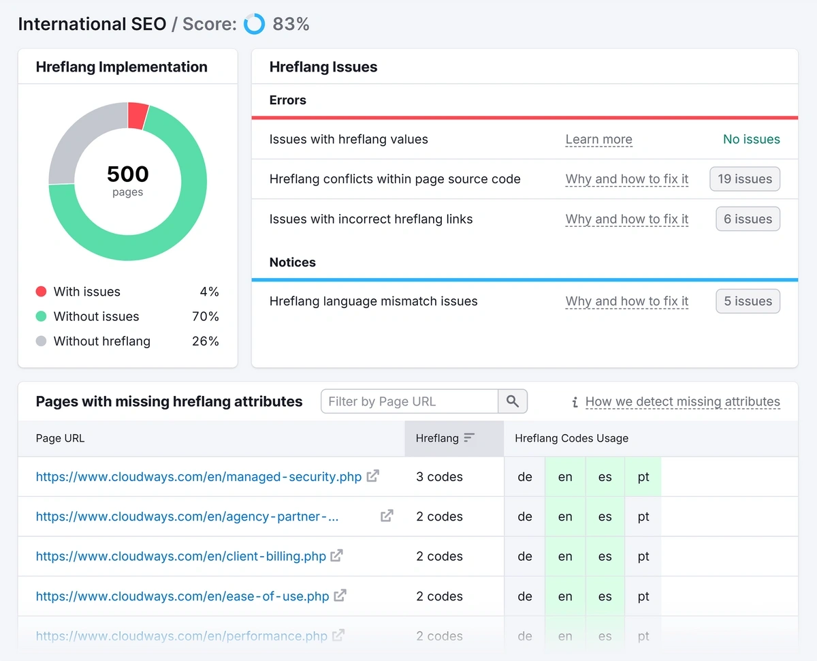Click the info icon beside attribute detection link

[x=575, y=402]
